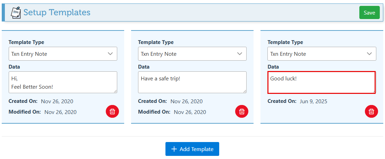Delete the 'Have a safe trip!' template

coord(242,111)
